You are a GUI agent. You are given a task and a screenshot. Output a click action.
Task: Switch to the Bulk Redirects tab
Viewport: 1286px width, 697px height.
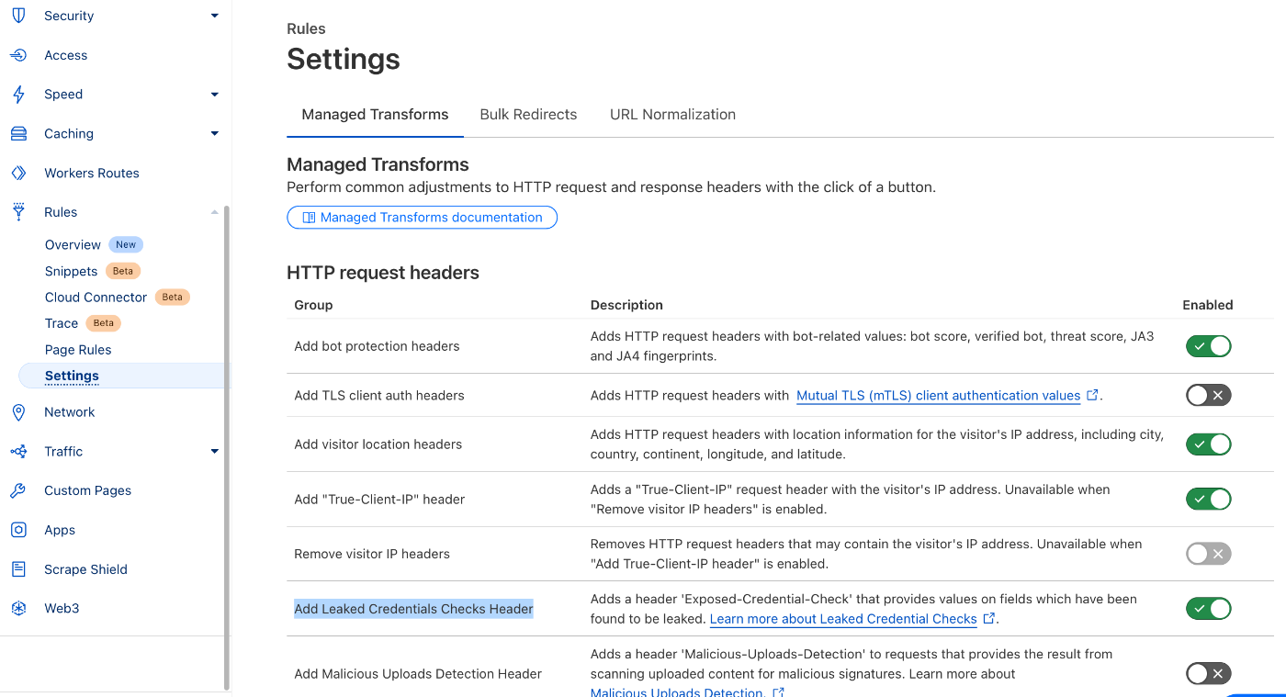(528, 115)
